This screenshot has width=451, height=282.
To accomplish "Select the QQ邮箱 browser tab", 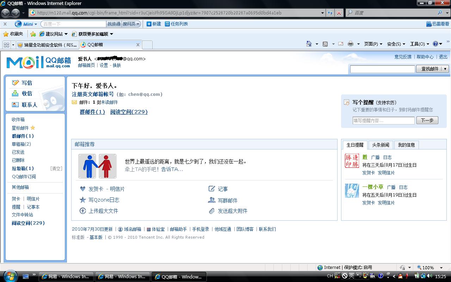I will point(110,45).
